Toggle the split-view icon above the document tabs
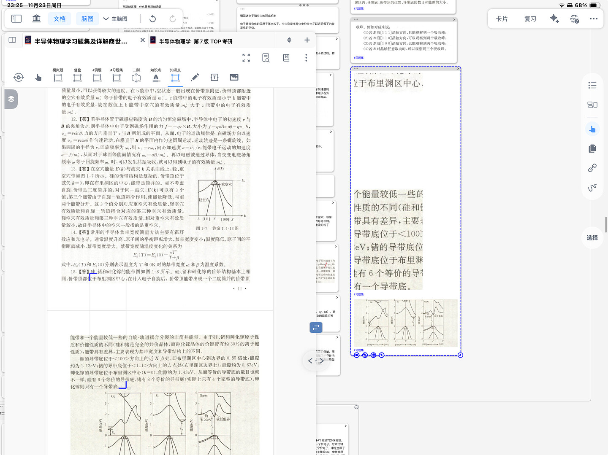The height and width of the screenshot is (455, 608). click(x=289, y=40)
